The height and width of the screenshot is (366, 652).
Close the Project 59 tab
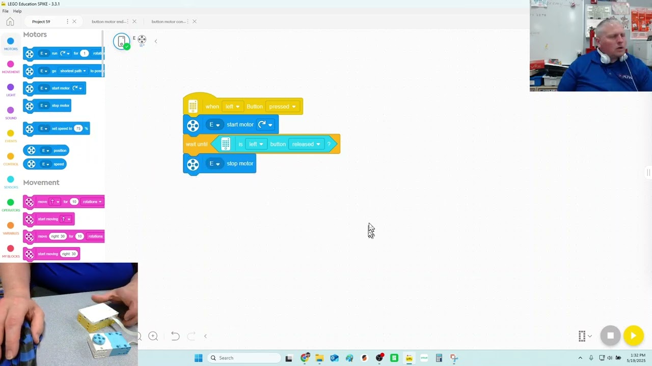[74, 21]
